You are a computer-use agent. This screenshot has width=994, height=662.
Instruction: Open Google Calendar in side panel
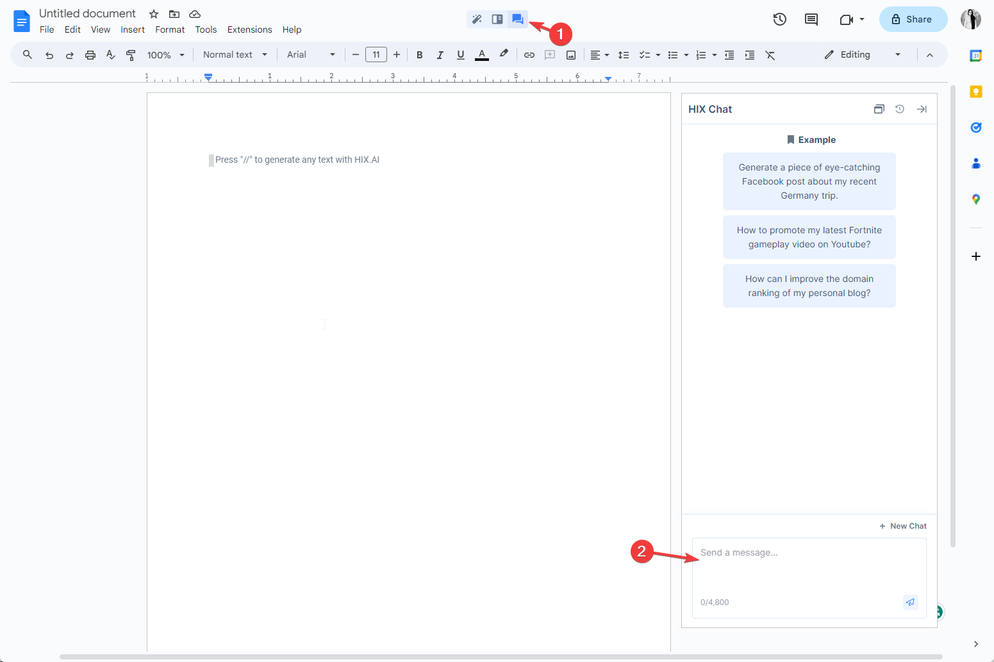[976, 56]
